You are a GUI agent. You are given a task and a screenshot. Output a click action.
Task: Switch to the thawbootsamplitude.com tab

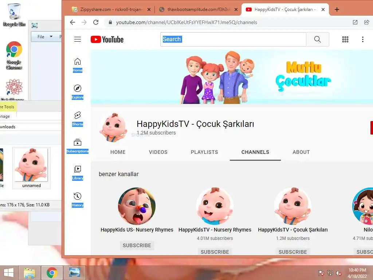tap(199, 9)
